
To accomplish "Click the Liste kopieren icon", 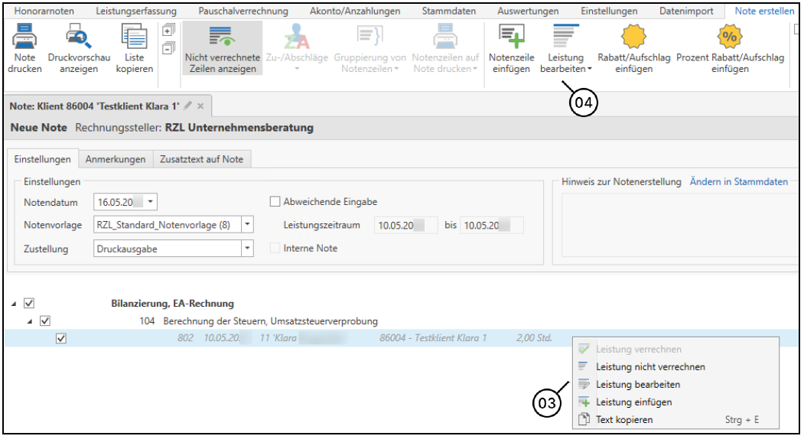I will [x=134, y=37].
